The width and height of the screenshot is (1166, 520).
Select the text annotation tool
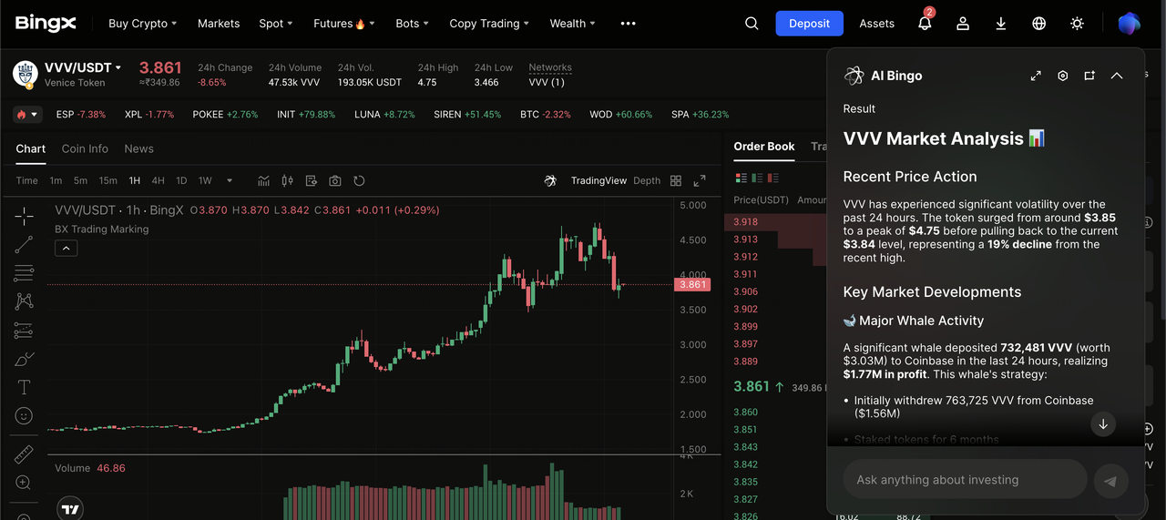pos(24,387)
